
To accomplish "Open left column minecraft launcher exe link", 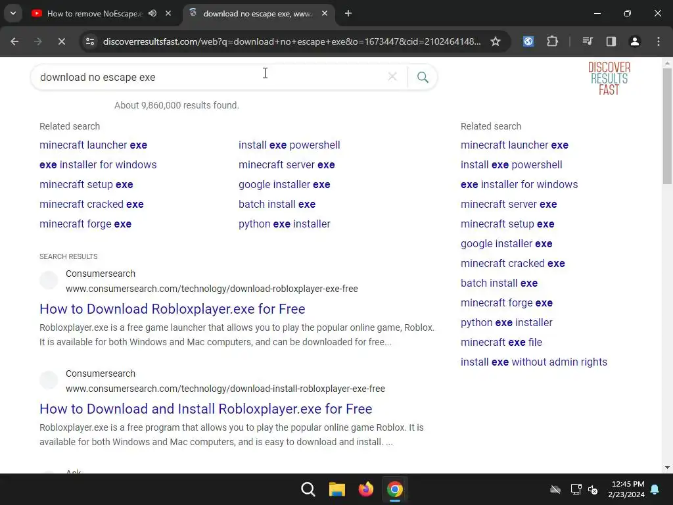I will pos(93,145).
